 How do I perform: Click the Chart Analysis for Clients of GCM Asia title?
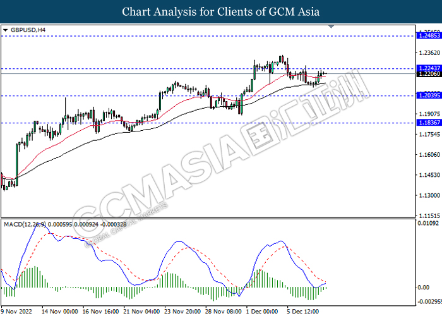[x=221, y=12]
